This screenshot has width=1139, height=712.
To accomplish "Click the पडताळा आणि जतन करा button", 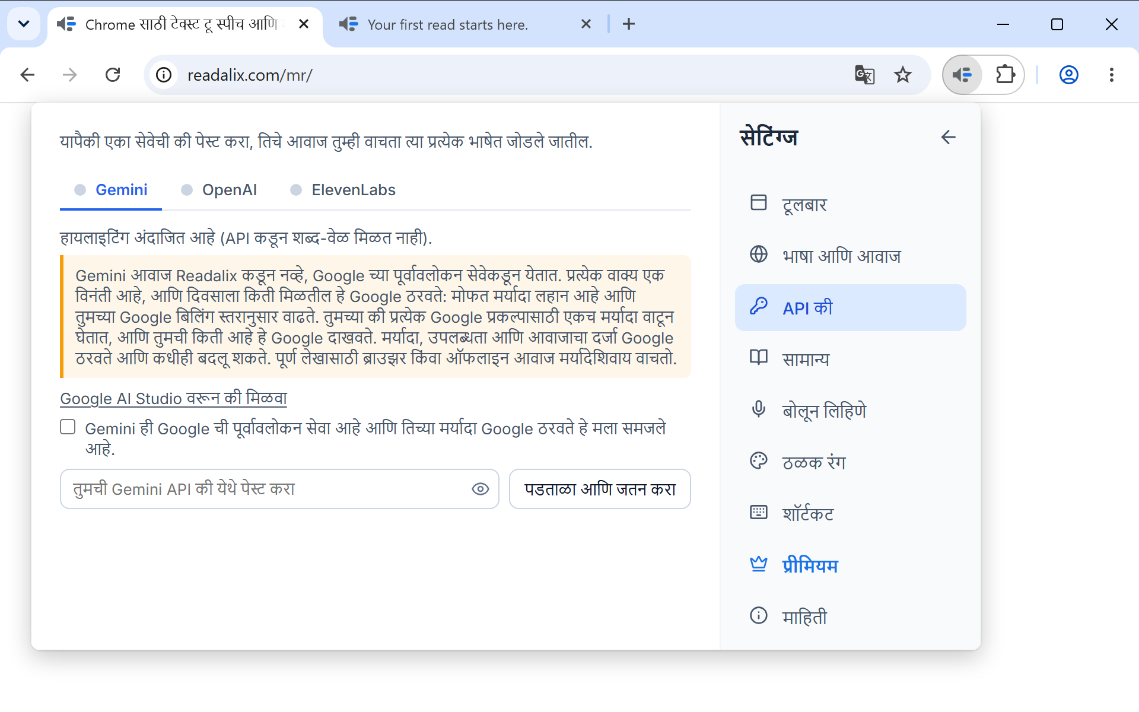I will click(600, 489).
